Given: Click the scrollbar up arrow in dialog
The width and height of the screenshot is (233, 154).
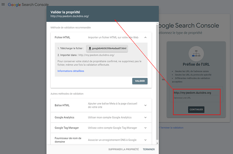Looking at the screenshot, I should pyautogui.click(x=157, y=23).
